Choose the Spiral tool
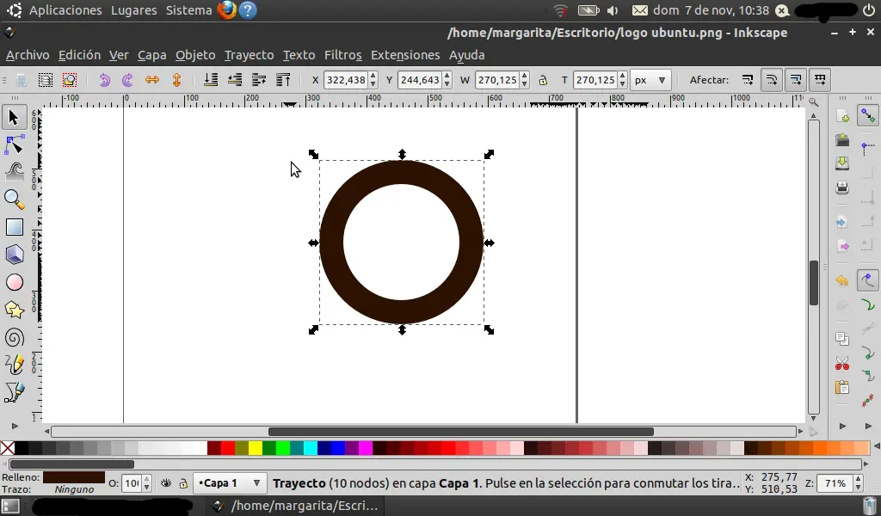Screen dimensions: 881x516 pos(14,337)
